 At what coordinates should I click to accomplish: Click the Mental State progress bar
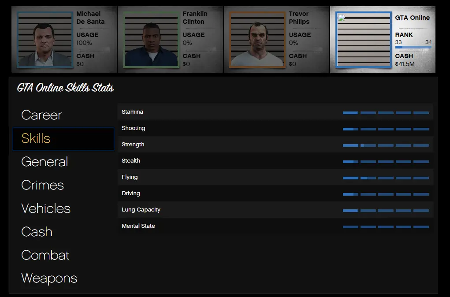coord(386,227)
